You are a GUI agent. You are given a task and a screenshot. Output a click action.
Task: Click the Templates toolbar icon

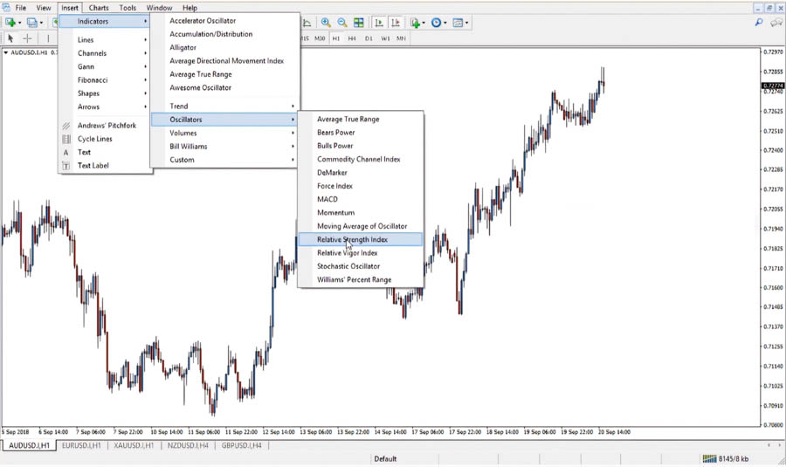[x=458, y=23]
